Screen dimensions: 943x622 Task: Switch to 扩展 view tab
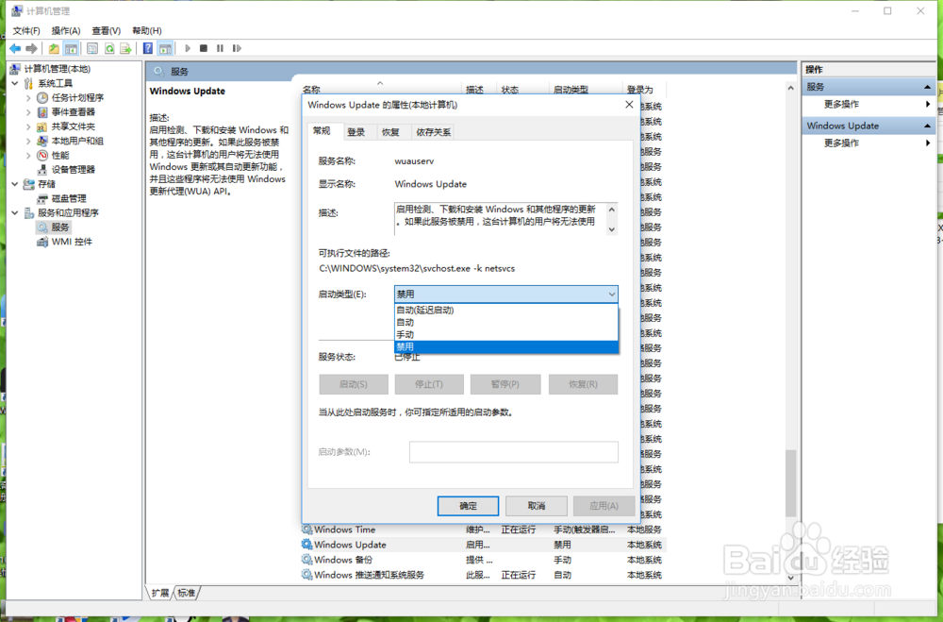(x=160, y=593)
